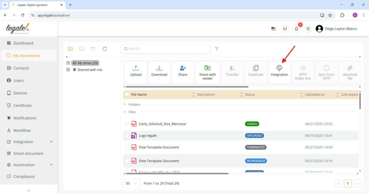
Task: Check the Logo legale row checkbox
Action: point(126,135)
